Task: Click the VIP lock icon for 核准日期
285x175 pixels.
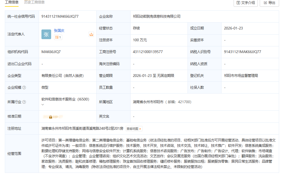Action: (51, 117)
